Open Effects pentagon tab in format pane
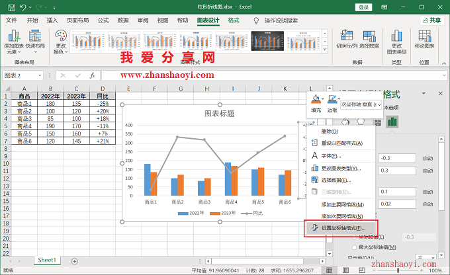 (x=361, y=122)
